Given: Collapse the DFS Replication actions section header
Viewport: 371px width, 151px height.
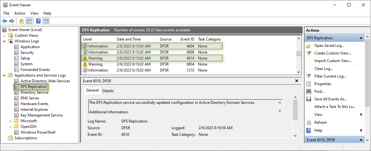Looking at the screenshot, I should click(362, 38).
